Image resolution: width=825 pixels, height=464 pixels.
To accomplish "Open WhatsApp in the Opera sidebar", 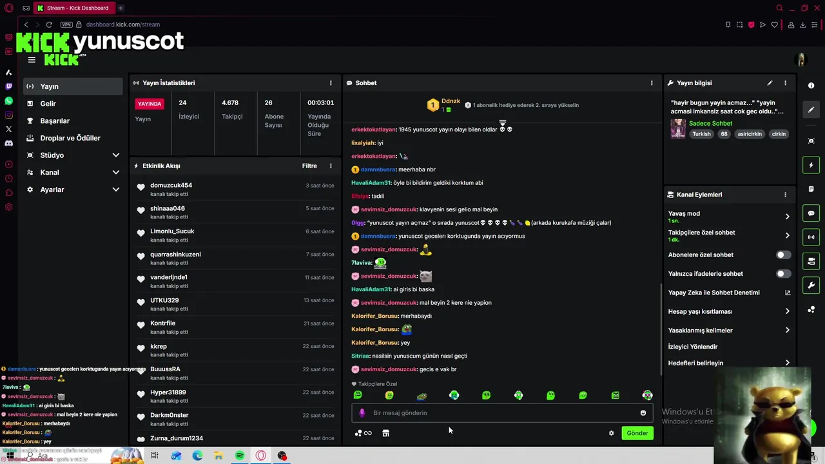I will coord(9,101).
